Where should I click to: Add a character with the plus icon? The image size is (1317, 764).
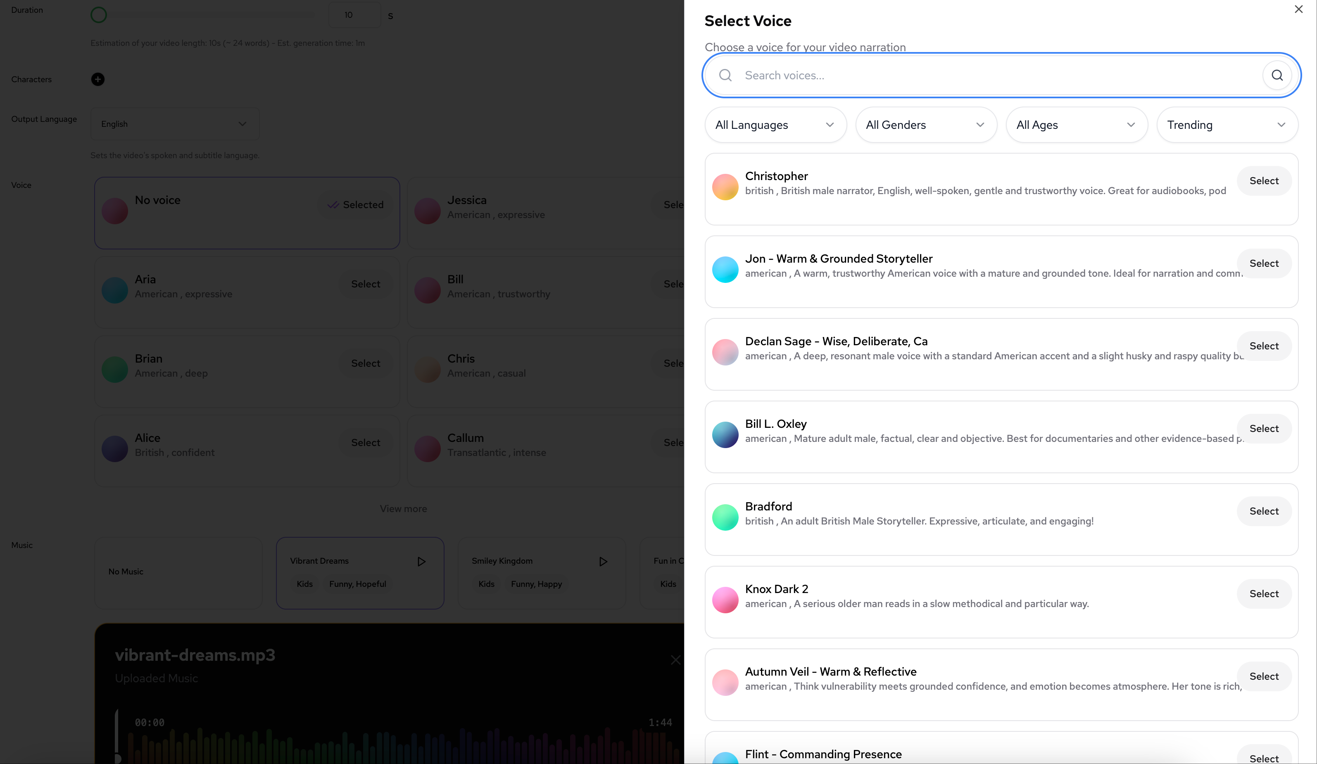coord(98,79)
